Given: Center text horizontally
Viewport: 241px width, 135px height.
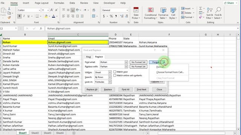Looking at the screenshot, I should click(x=68, y=16).
